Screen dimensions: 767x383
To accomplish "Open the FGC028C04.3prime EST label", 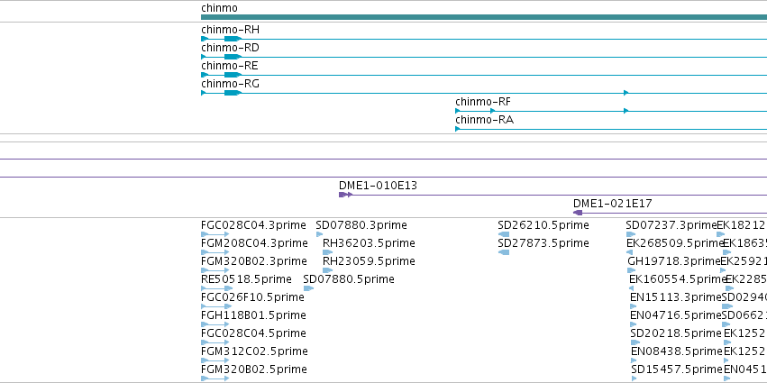I will pyautogui.click(x=253, y=225).
